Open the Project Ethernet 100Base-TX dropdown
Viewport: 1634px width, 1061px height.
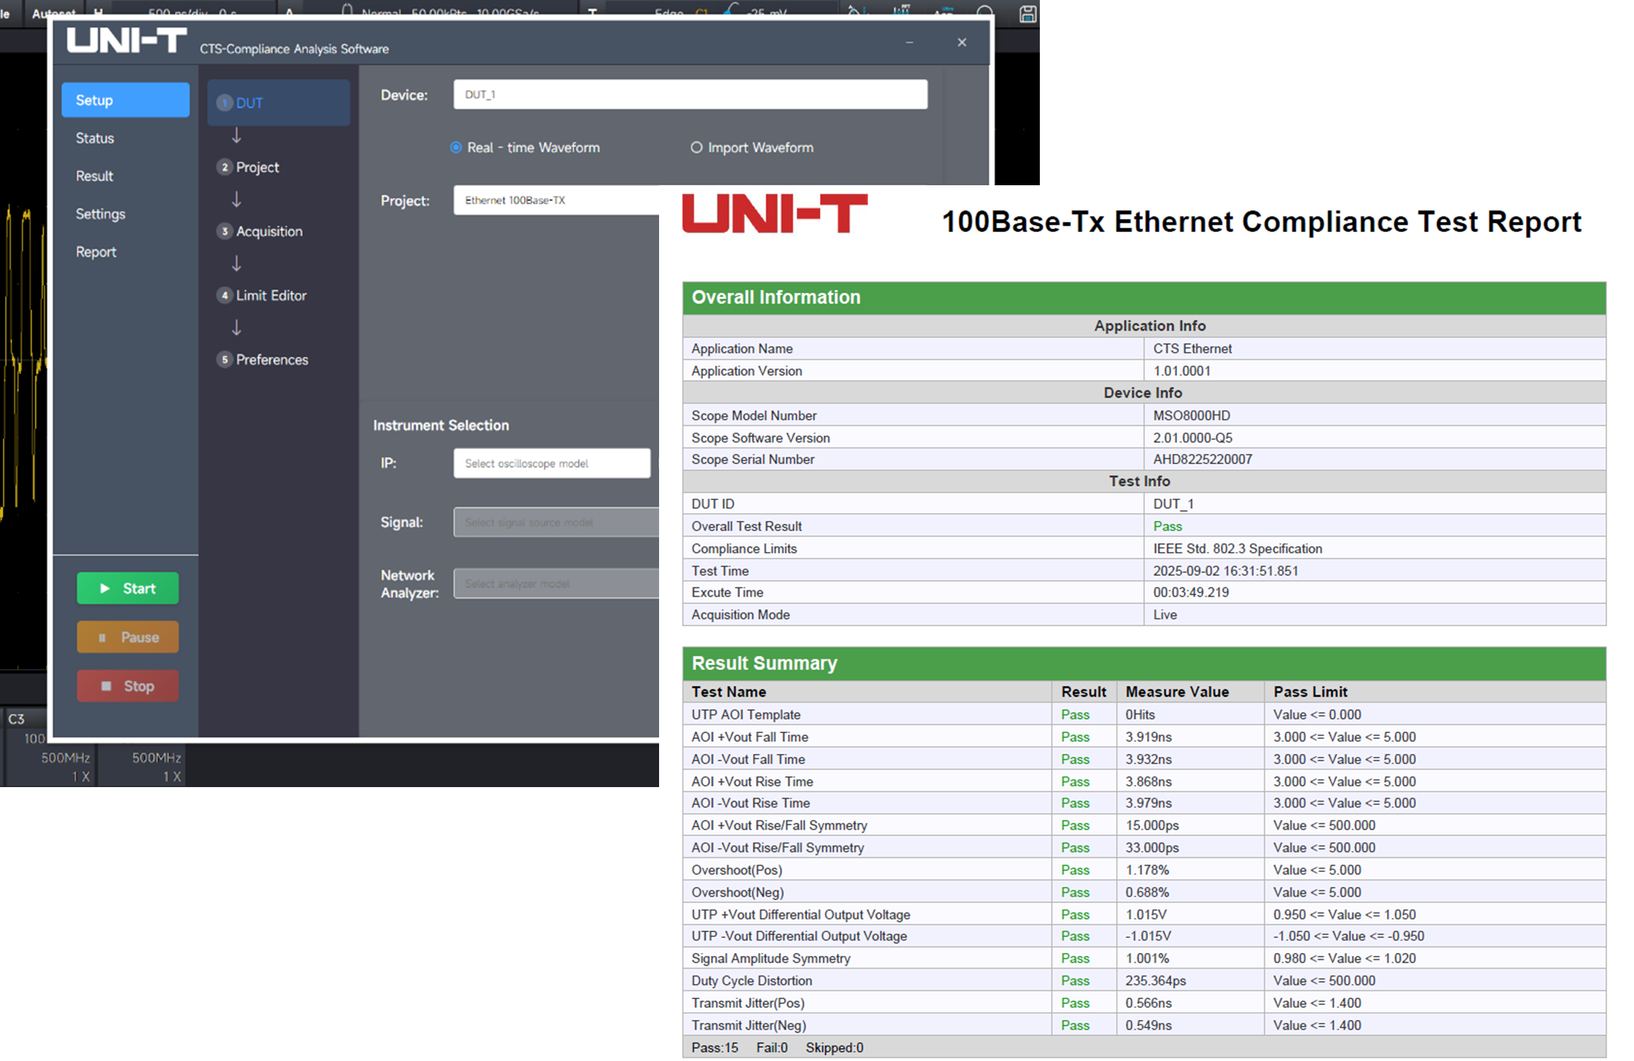click(x=555, y=200)
